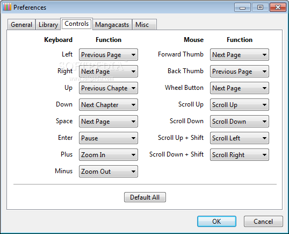The image size is (289, 234).
Task: Open the Forward Thumb function dropdown
Action: pyautogui.click(x=240, y=55)
